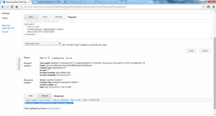Viewport: 216px width, 116px height.
Task: Click the highlighted 'New Player created/inserted' response text
Action: tap(49, 103)
